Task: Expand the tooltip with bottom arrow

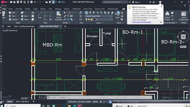Action: point(161,22)
